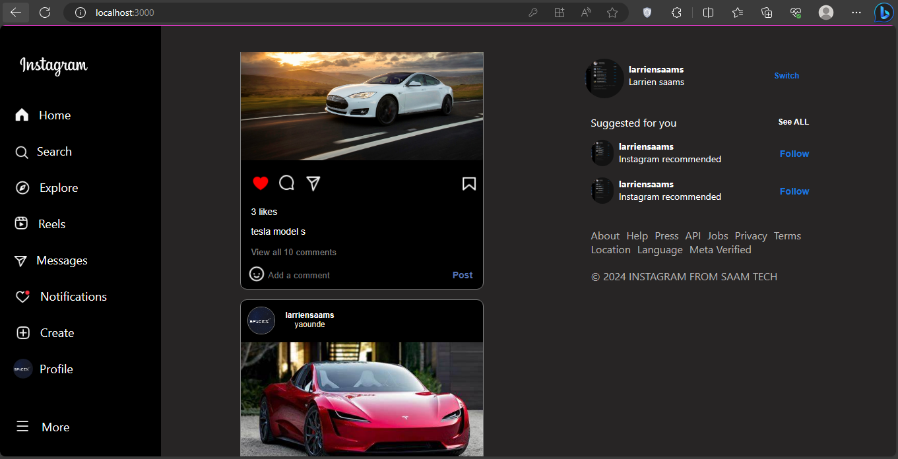898x459 pixels.
Task: Open Search from the sidebar
Action: 43,152
